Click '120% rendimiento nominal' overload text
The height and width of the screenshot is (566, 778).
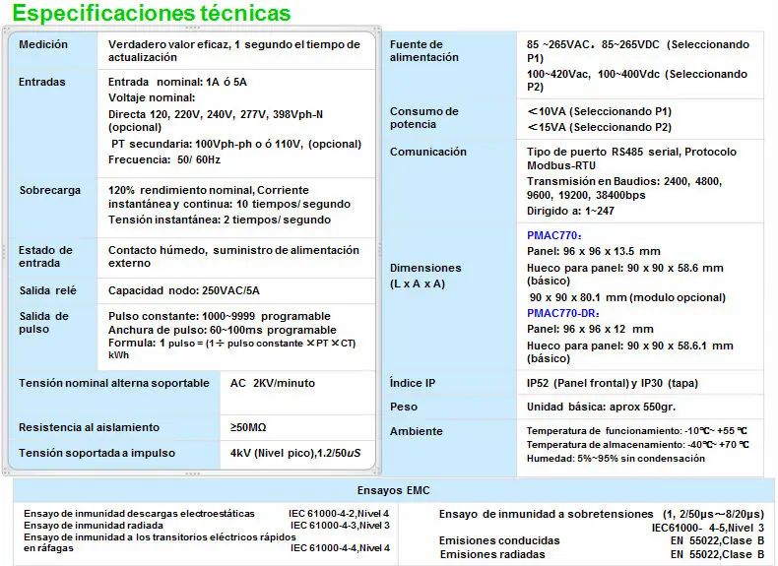click(x=229, y=197)
